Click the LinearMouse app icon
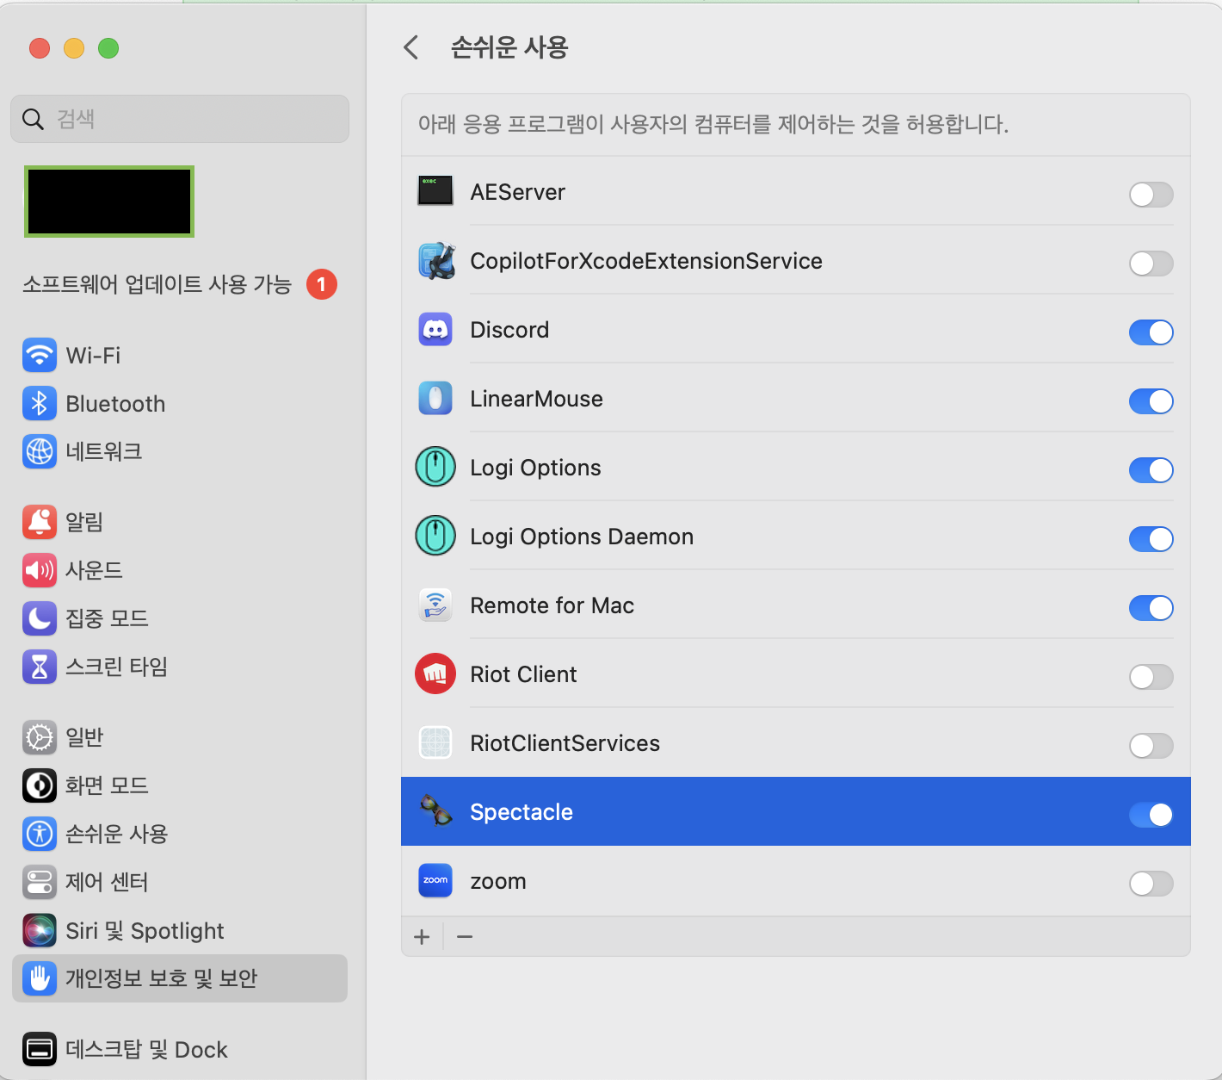 [435, 399]
